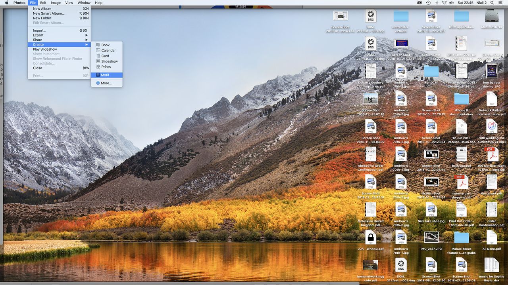Open the Image menu
Viewport: 508px width, 285px height.
(x=56, y=3)
